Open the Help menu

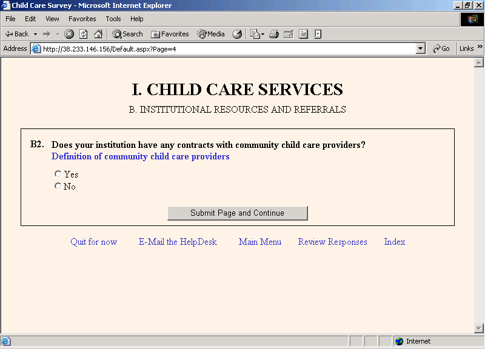(137, 19)
